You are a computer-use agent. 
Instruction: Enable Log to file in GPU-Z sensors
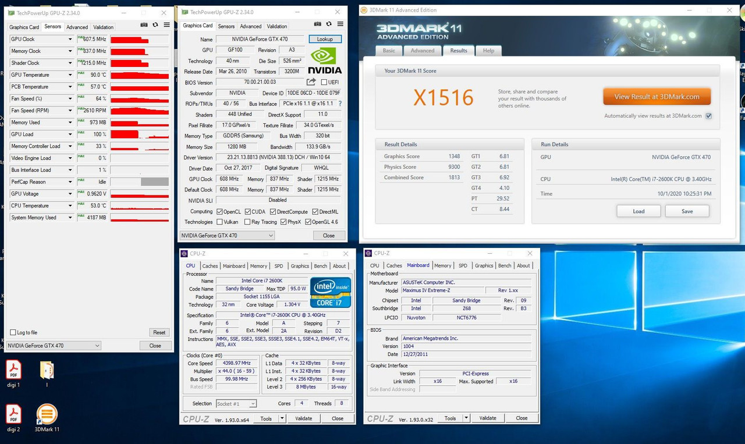click(x=12, y=332)
